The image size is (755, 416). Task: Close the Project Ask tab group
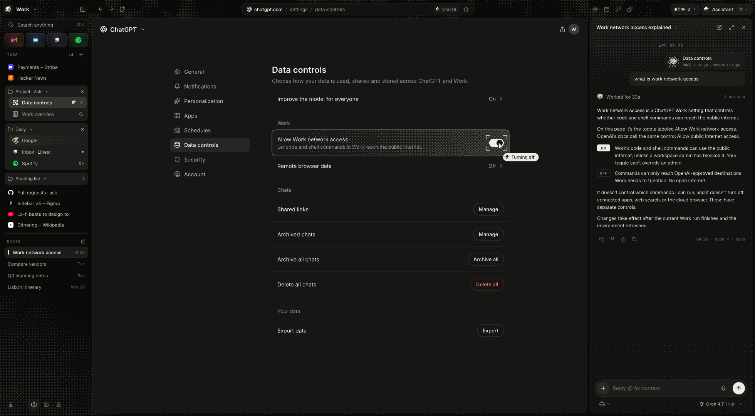tap(82, 92)
